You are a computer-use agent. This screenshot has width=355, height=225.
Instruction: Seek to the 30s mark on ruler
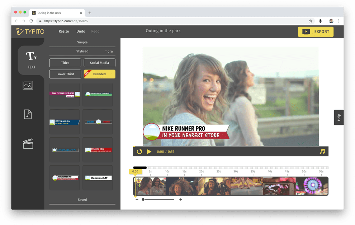pos(236,172)
